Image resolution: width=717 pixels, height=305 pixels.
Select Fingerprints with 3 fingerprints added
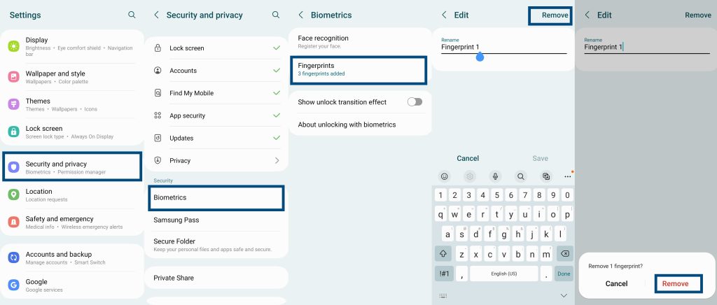[x=358, y=69]
